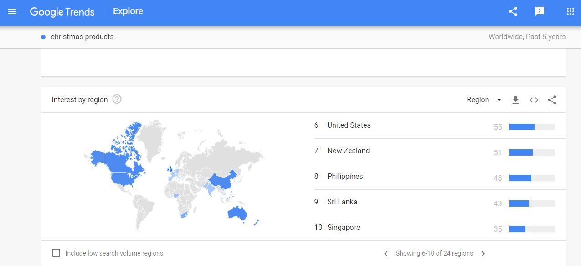Open the Google apps grid
The image size is (581, 266).
tap(570, 11)
